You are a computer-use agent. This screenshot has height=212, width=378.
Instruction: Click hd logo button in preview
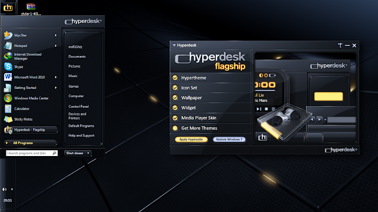click(262, 137)
